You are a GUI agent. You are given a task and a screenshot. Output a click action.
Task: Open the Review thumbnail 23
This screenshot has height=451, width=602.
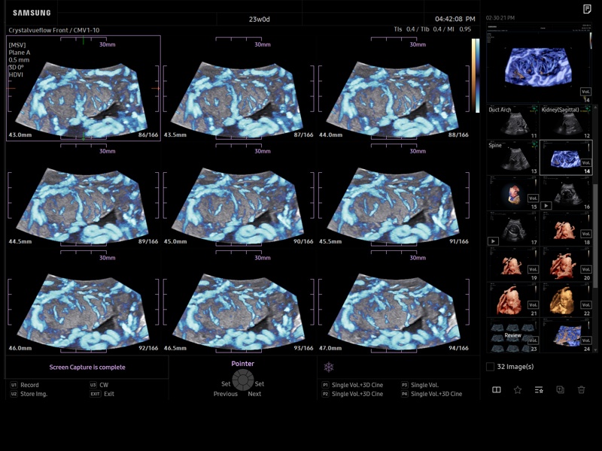coord(512,335)
